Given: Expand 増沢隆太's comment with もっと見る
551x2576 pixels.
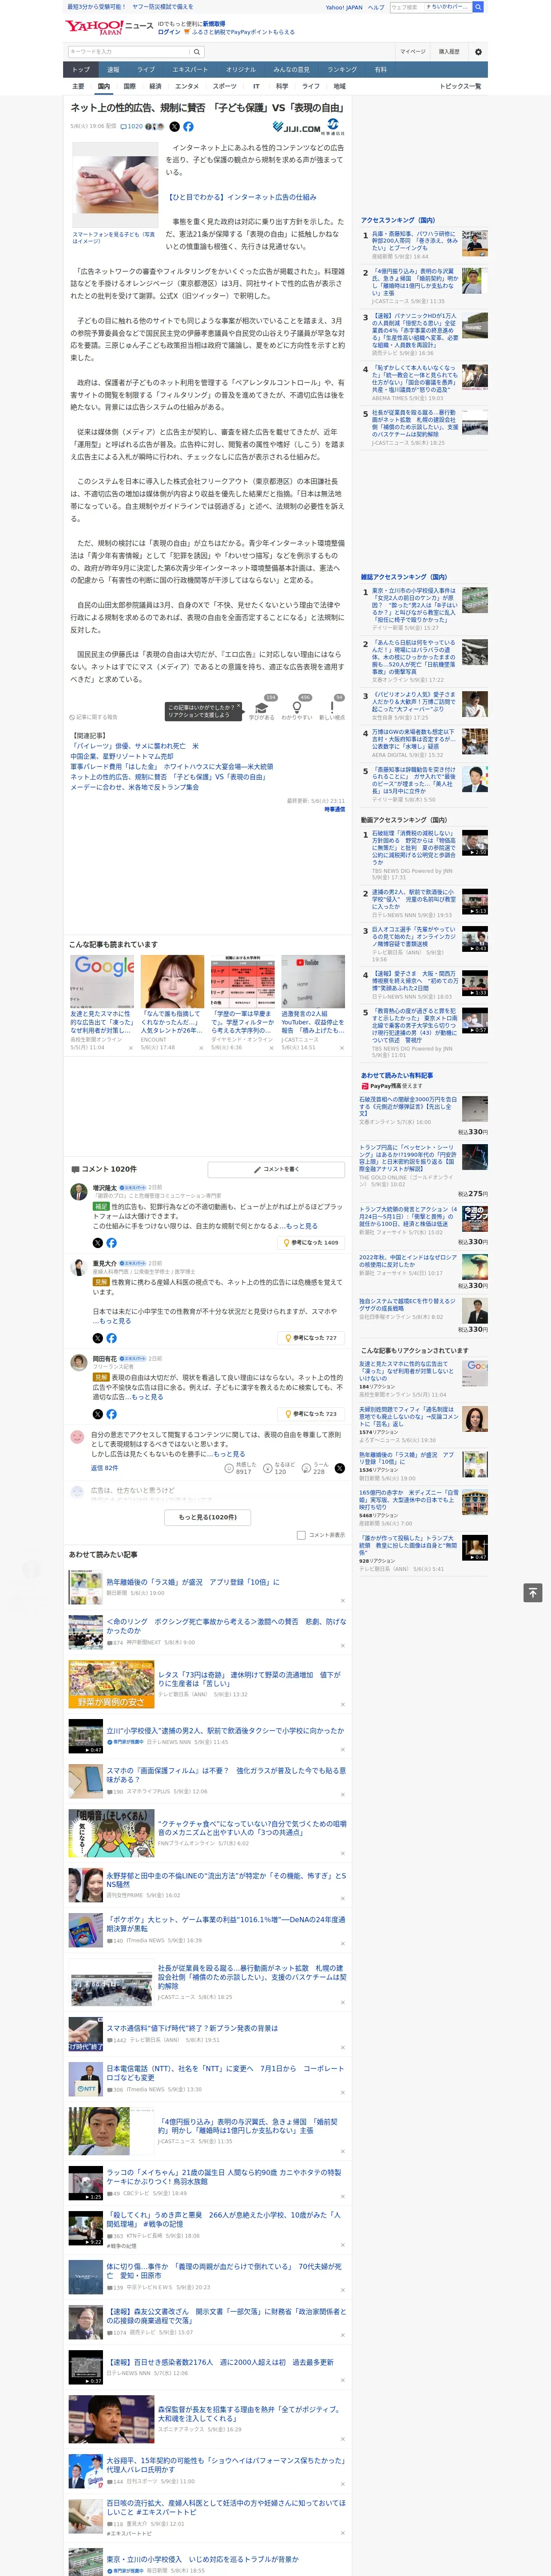Looking at the screenshot, I should point(301,1226).
